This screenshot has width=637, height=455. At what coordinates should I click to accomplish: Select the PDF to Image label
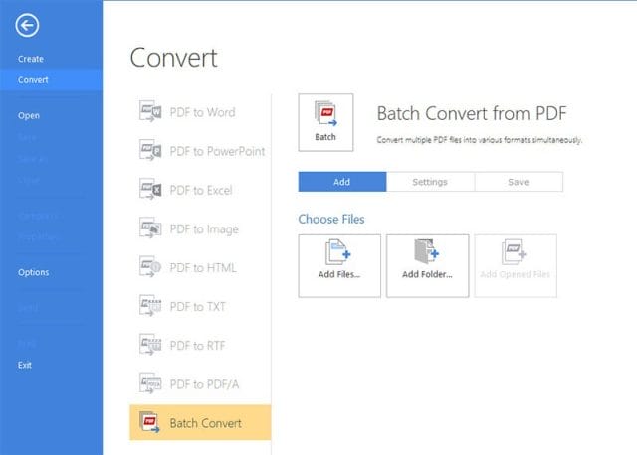click(204, 229)
